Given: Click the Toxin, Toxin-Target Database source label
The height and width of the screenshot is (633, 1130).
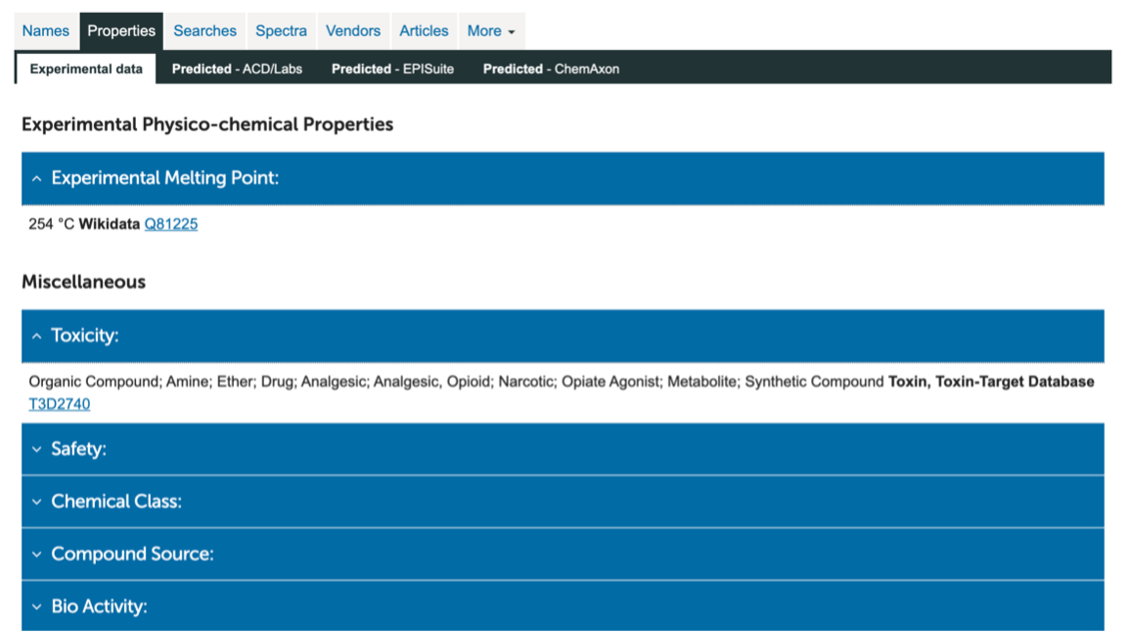Looking at the screenshot, I should pos(991,383).
